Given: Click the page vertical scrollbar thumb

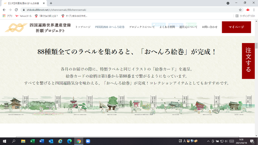Looking at the screenshot, I should pyautogui.click(x=256, y=46).
